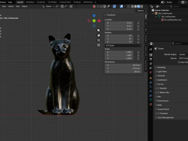Screen dimensions: 188x141
Task: Open the orange Object properties tab
Action: [151, 78]
